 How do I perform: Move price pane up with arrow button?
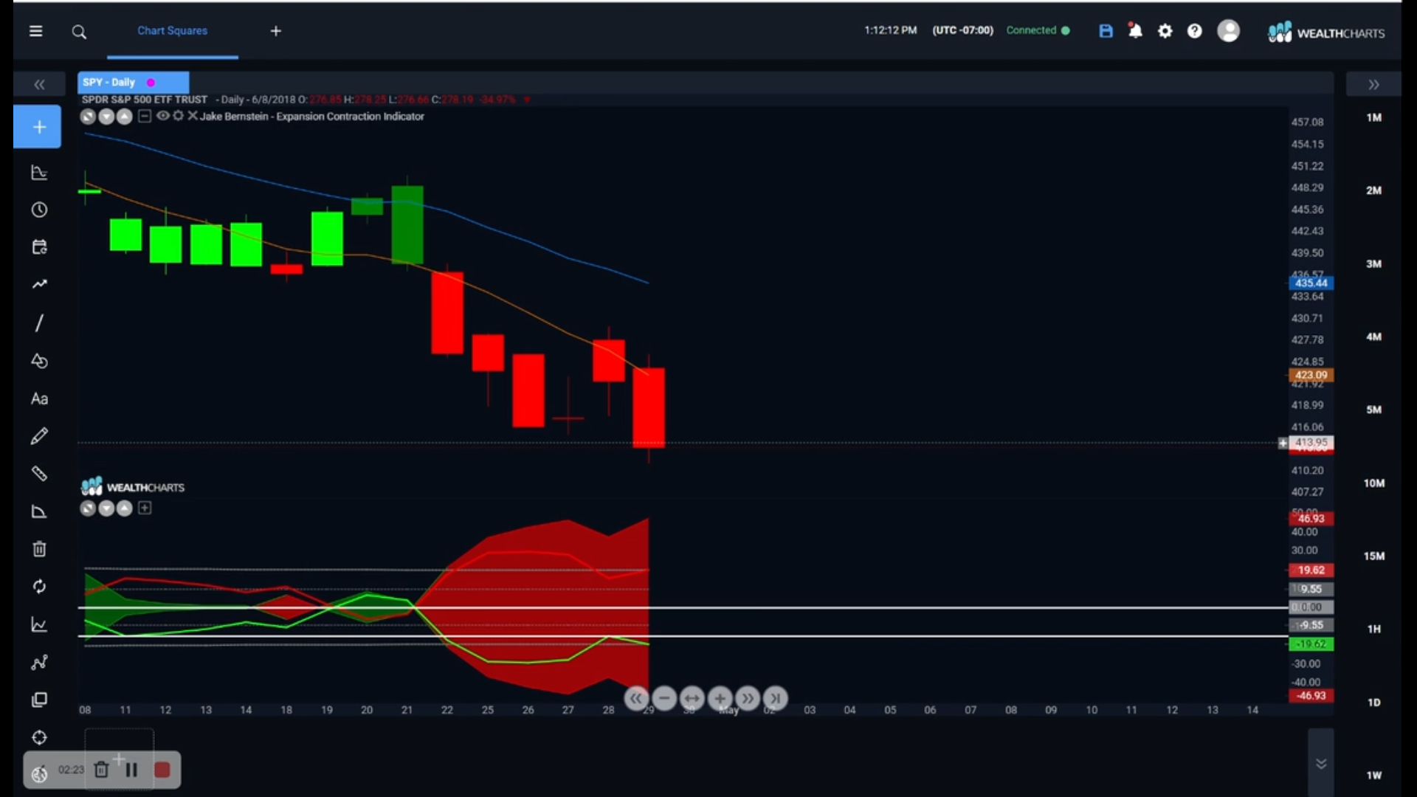[125, 117]
